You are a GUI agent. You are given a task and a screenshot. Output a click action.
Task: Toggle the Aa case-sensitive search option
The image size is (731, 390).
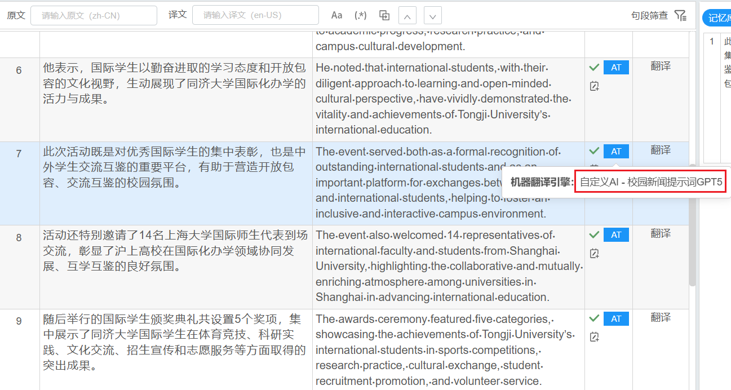click(336, 15)
